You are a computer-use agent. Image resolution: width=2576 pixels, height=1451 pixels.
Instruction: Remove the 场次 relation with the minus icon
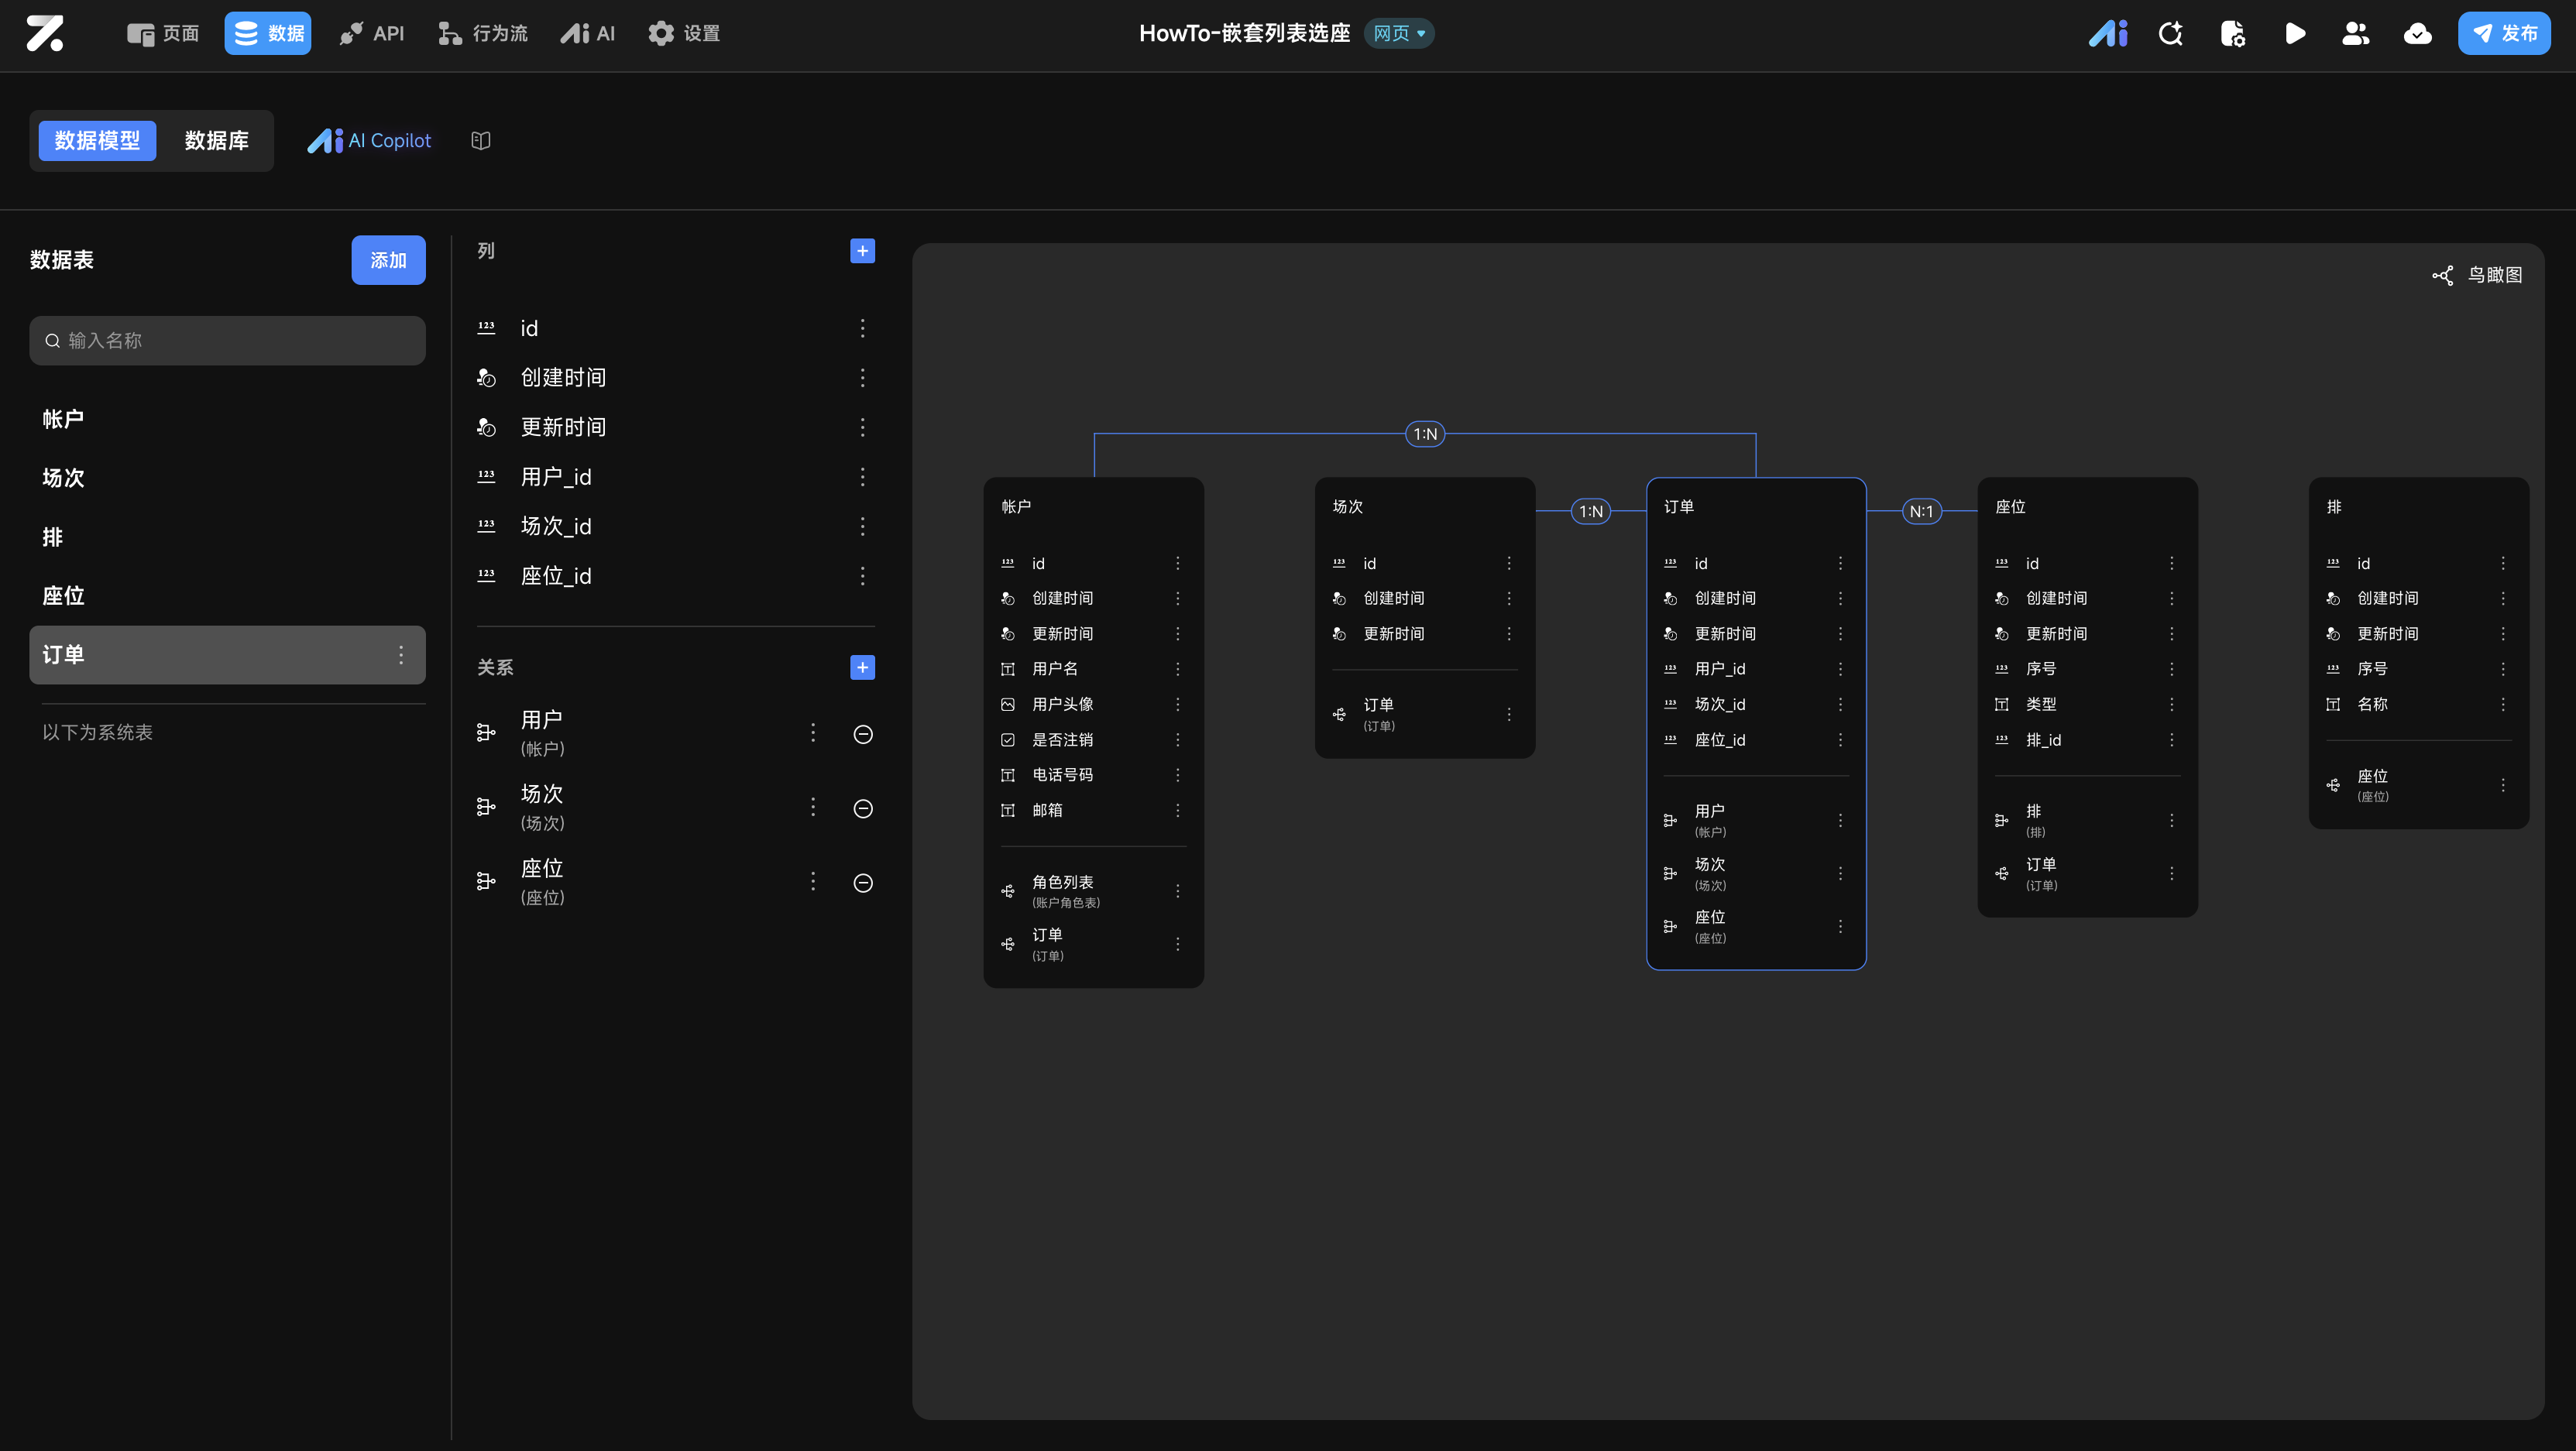tap(863, 808)
